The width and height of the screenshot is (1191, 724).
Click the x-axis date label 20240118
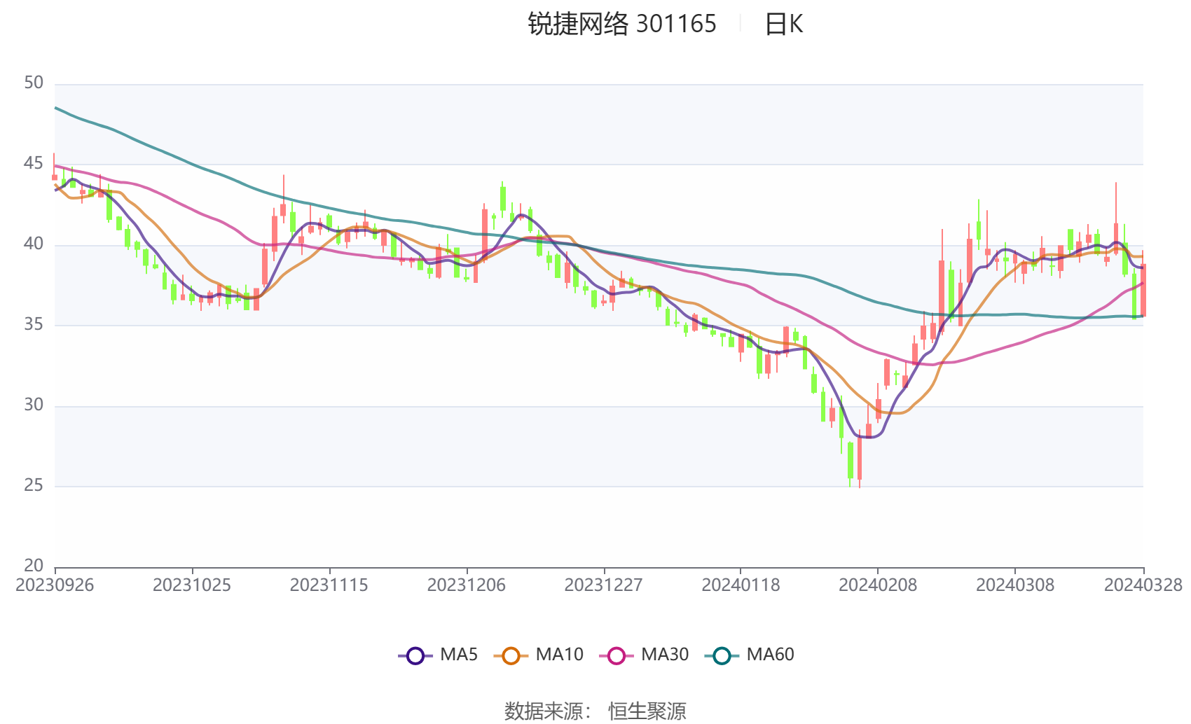pos(741,585)
